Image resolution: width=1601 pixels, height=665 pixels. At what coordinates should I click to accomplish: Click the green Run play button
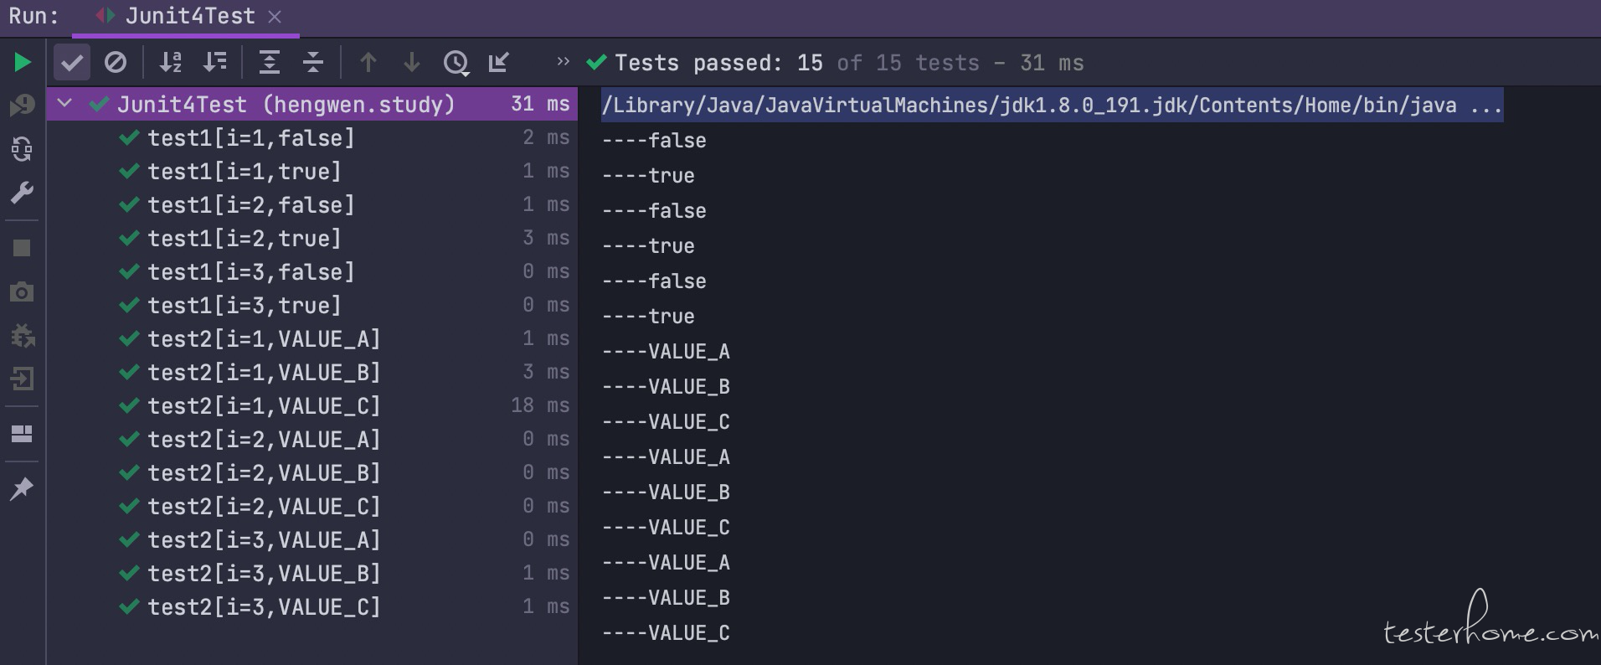[x=23, y=62]
